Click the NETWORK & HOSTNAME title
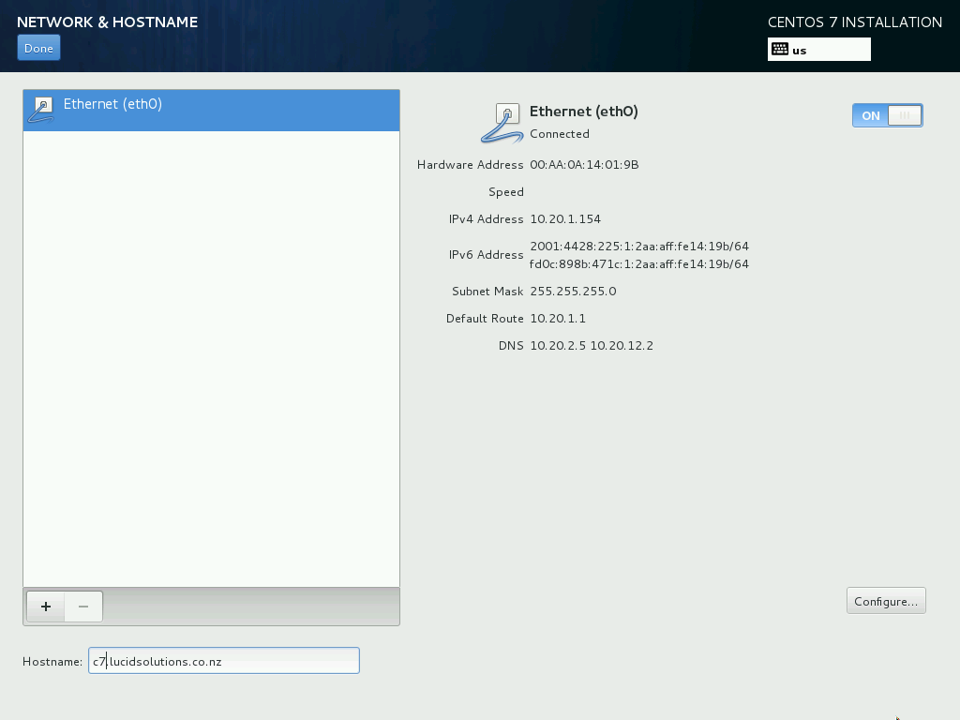The height and width of the screenshot is (720, 960). click(107, 22)
